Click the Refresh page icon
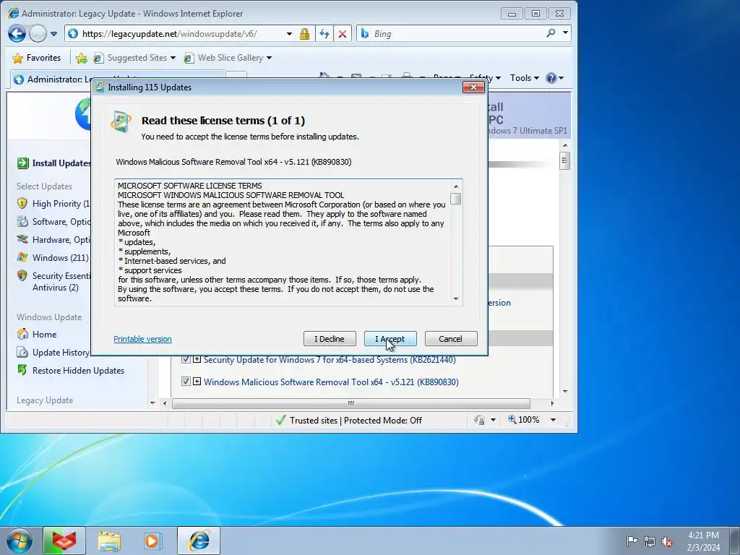This screenshot has width=740, height=555. (324, 34)
